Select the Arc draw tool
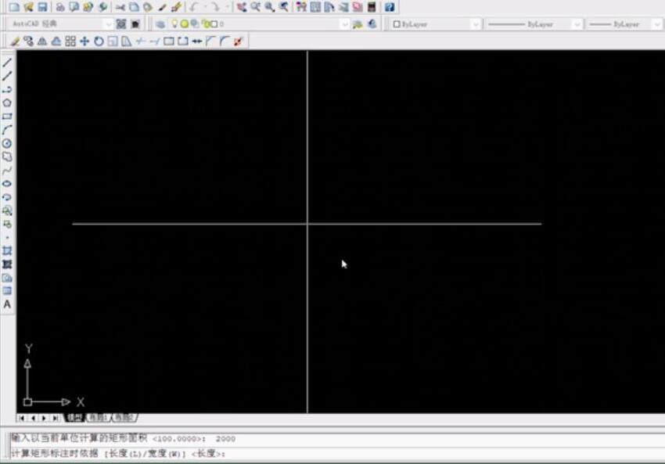665x464 pixels. pyautogui.click(x=7, y=130)
